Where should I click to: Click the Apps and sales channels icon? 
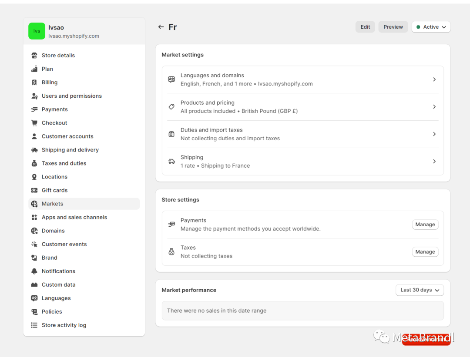(34, 217)
